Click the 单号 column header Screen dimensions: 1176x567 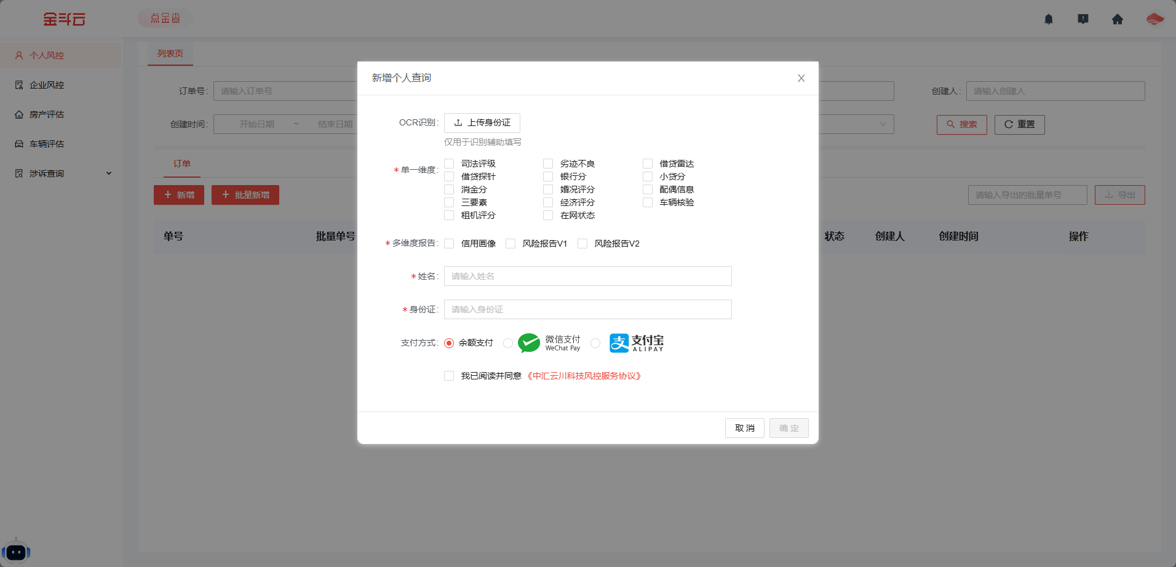pyautogui.click(x=173, y=237)
